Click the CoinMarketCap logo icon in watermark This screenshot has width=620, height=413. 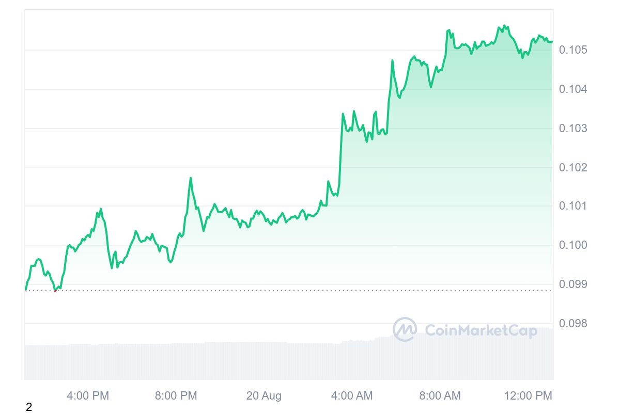tap(405, 329)
